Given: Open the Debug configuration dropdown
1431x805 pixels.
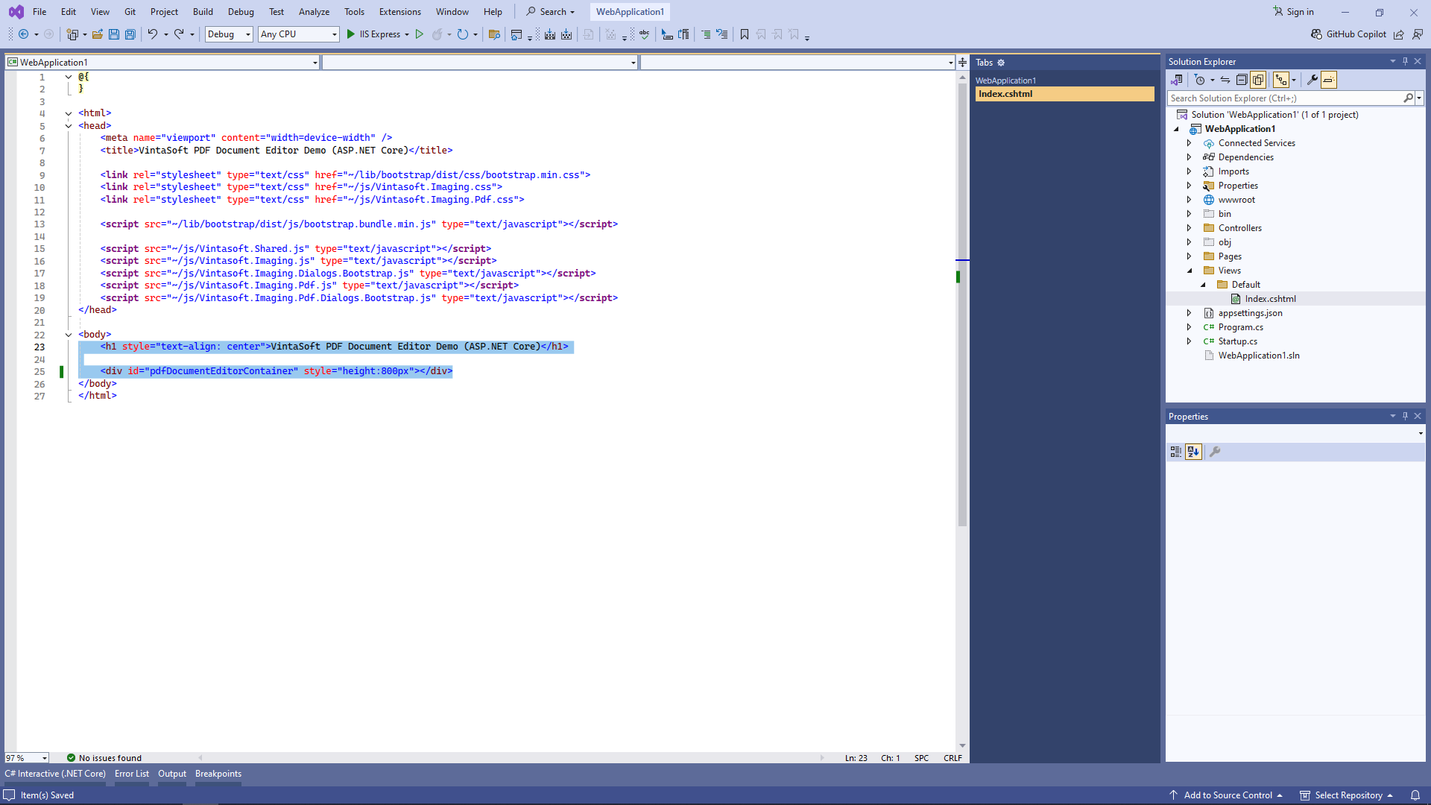Looking at the screenshot, I should pyautogui.click(x=229, y=34).
